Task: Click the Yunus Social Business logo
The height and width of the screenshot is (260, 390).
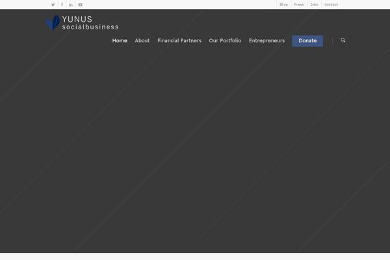Action: coord(82,23)
